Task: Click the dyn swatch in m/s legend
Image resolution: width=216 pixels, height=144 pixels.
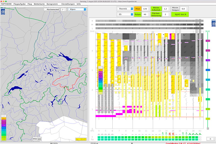Action: click(x=100, y=70)
